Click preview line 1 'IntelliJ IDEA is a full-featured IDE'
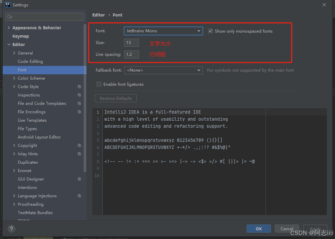 click(x=152, y=112)
